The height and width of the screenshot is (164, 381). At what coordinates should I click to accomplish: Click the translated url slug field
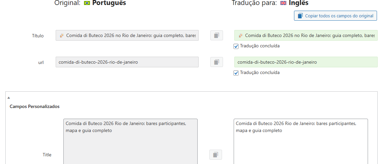click(x=306, y=62)
